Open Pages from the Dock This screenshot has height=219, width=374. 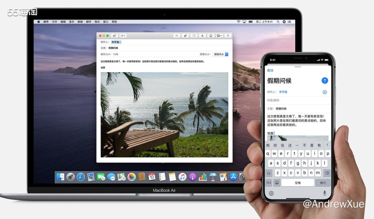click(x=223, y=177)
